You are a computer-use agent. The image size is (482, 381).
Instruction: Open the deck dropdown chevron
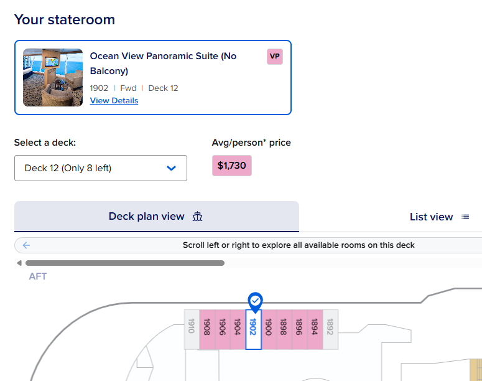tap(172, 168)
